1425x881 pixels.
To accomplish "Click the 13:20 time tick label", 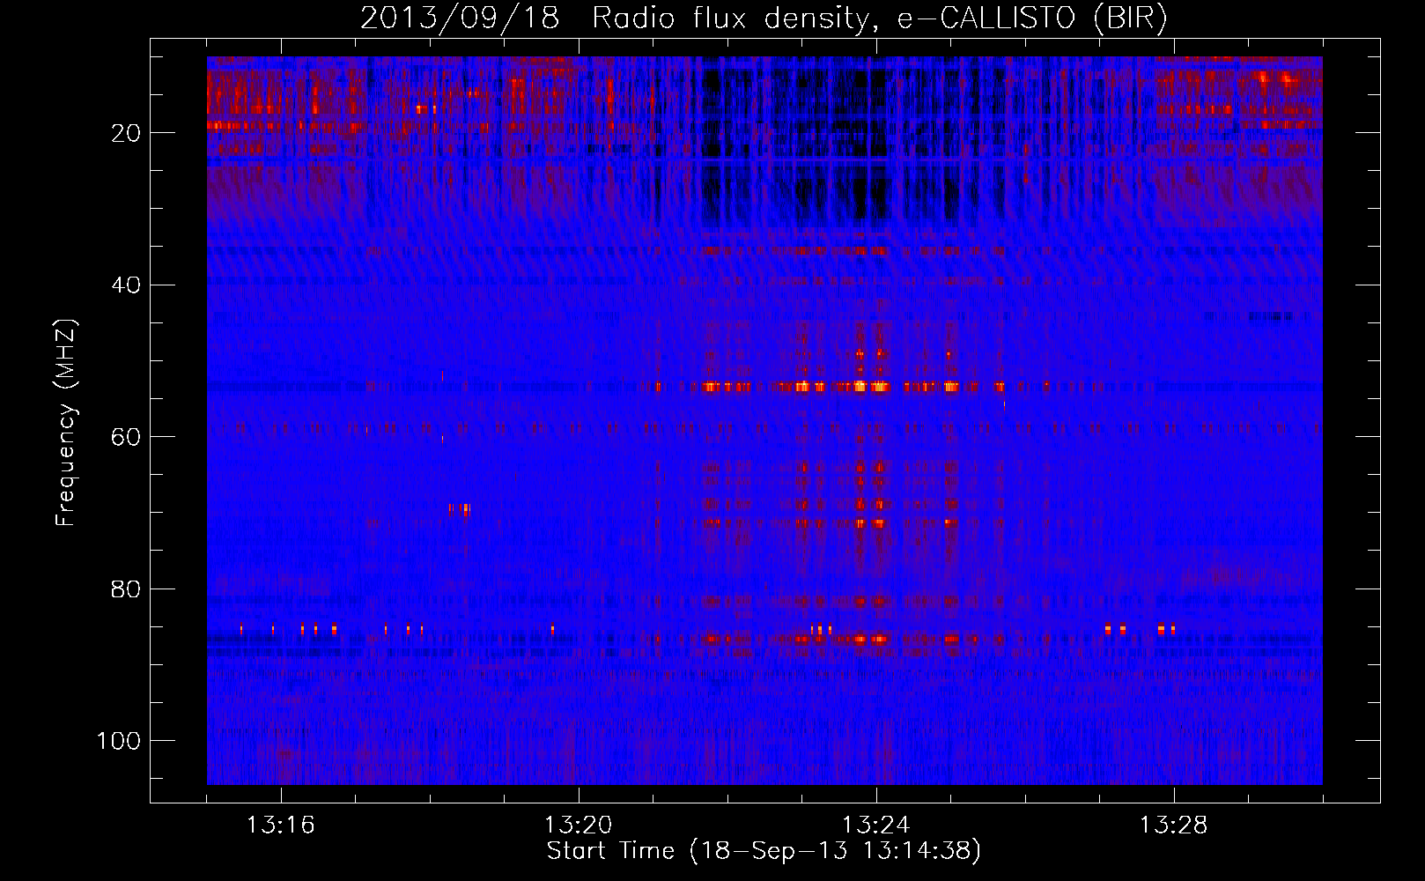I will point(578,825).
